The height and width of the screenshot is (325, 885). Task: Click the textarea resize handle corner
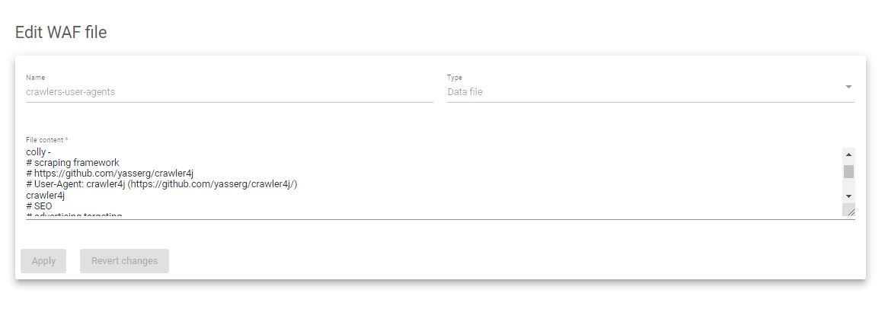pos(849,211)
